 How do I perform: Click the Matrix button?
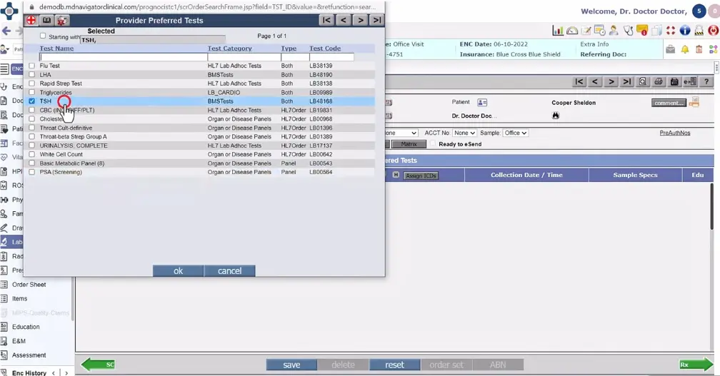coord(409,144)
